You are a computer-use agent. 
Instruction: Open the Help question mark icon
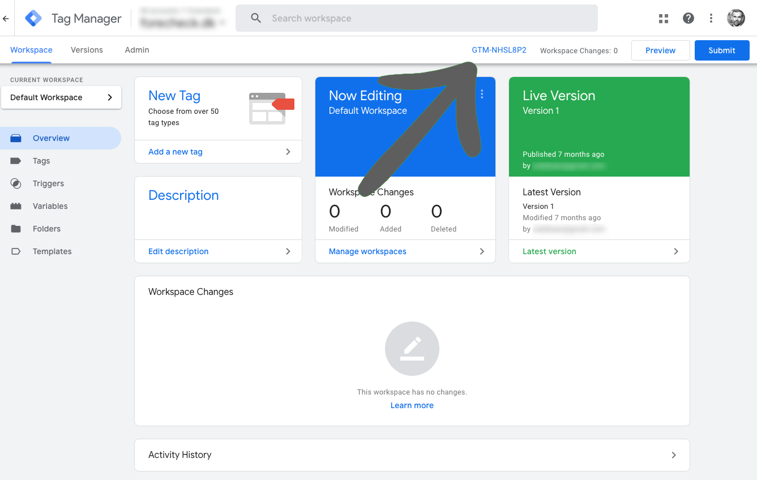[x=688, y=18]
